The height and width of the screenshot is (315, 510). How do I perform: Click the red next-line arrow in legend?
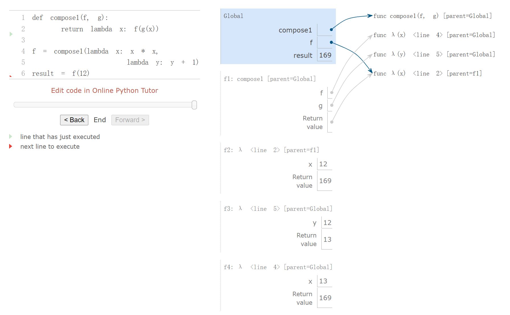point(11,146)
